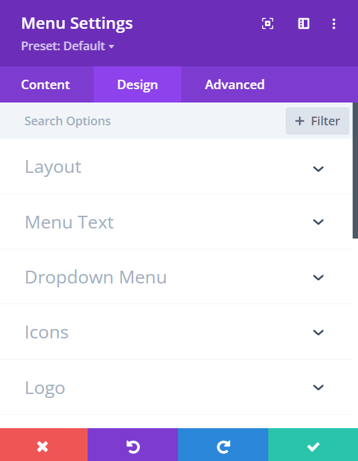Open the Preset: Default dropdown
Screen dimensions: 358x461
pyautogui.click(x=68, y=46)
